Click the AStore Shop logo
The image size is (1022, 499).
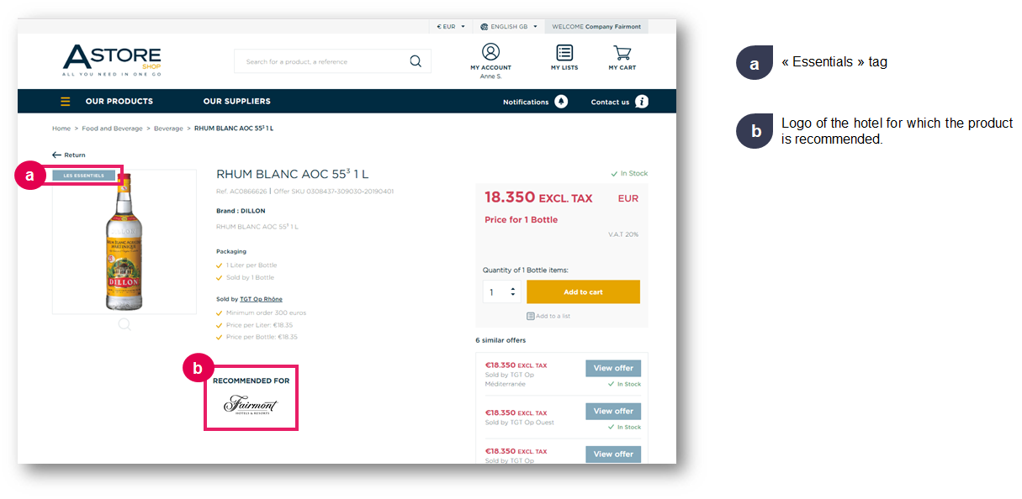click(x=112, y=60)
